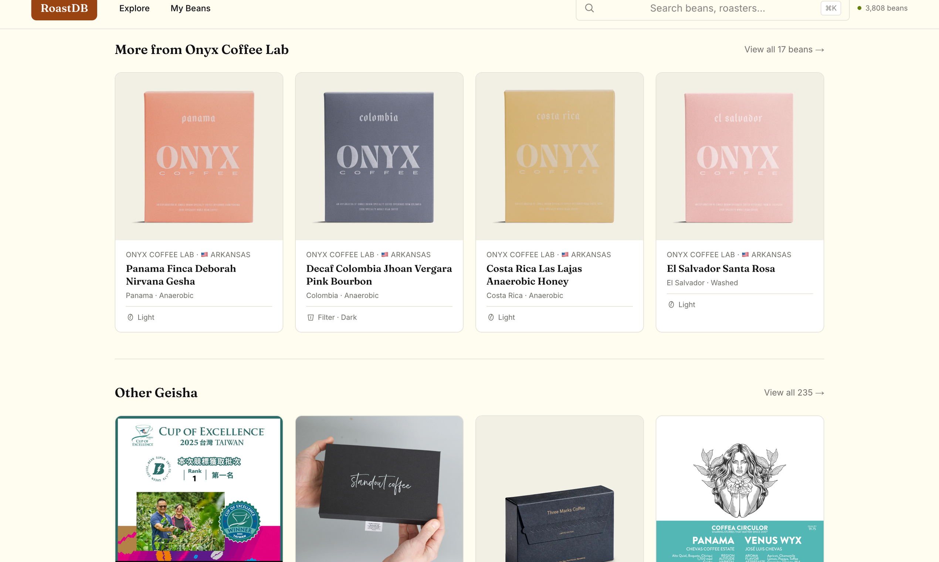Click the search magnifier icon
Screen dimensions: 939x562
pos(590,7)
